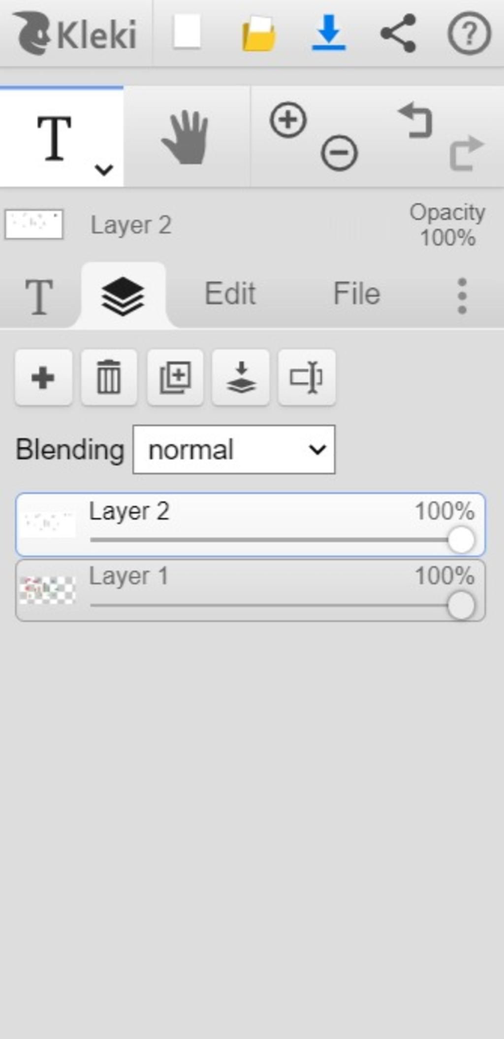This screenshot has height=1039, width=504.
Task: Click the new image icon
Action: pyautogui.click(x=187, y=33)
